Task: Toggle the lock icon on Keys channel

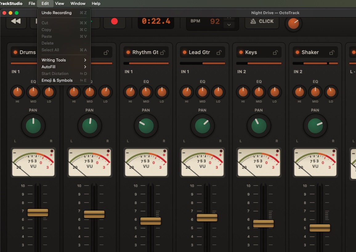Action: point(275,53)
